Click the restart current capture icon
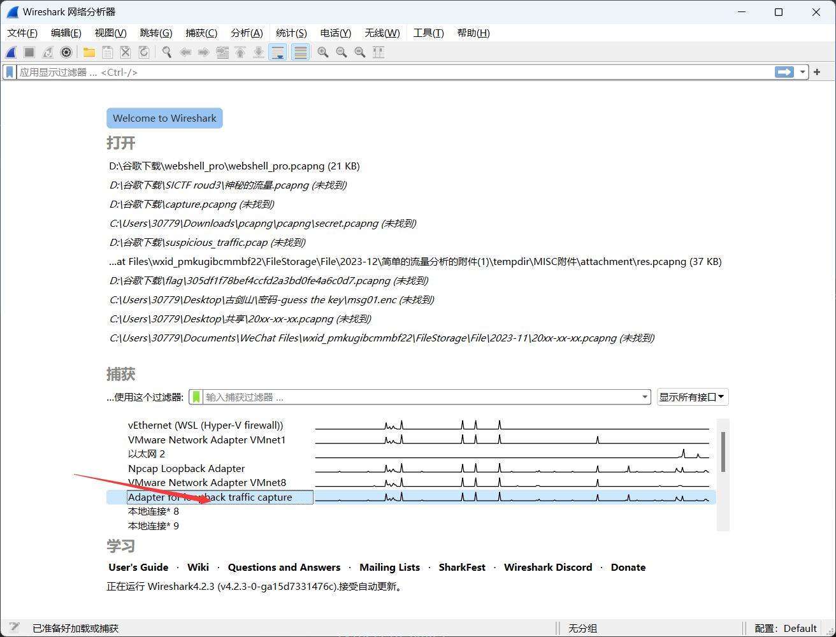836x637 pixels. 48,52
